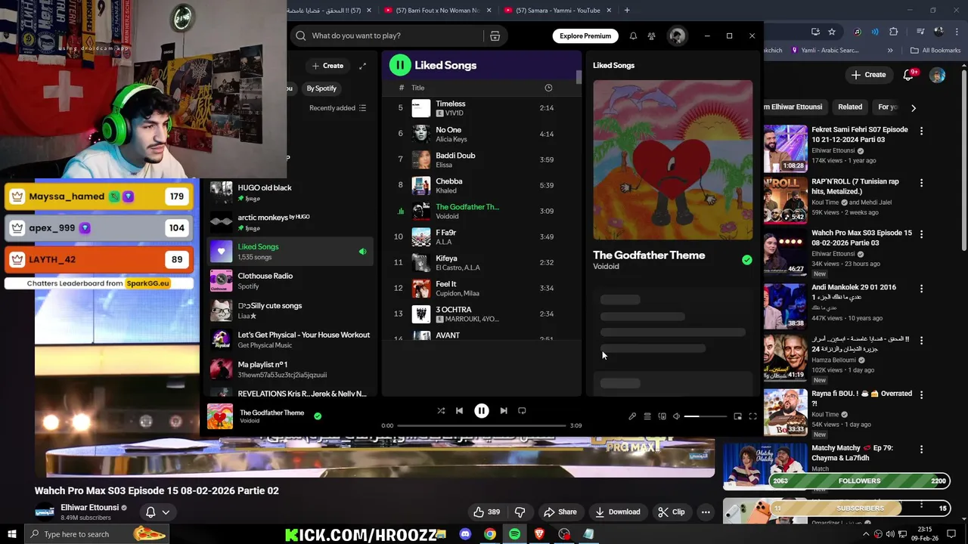Skip to next track in Spotify
Screen dimensions: 968x544
tap(504, 411)
